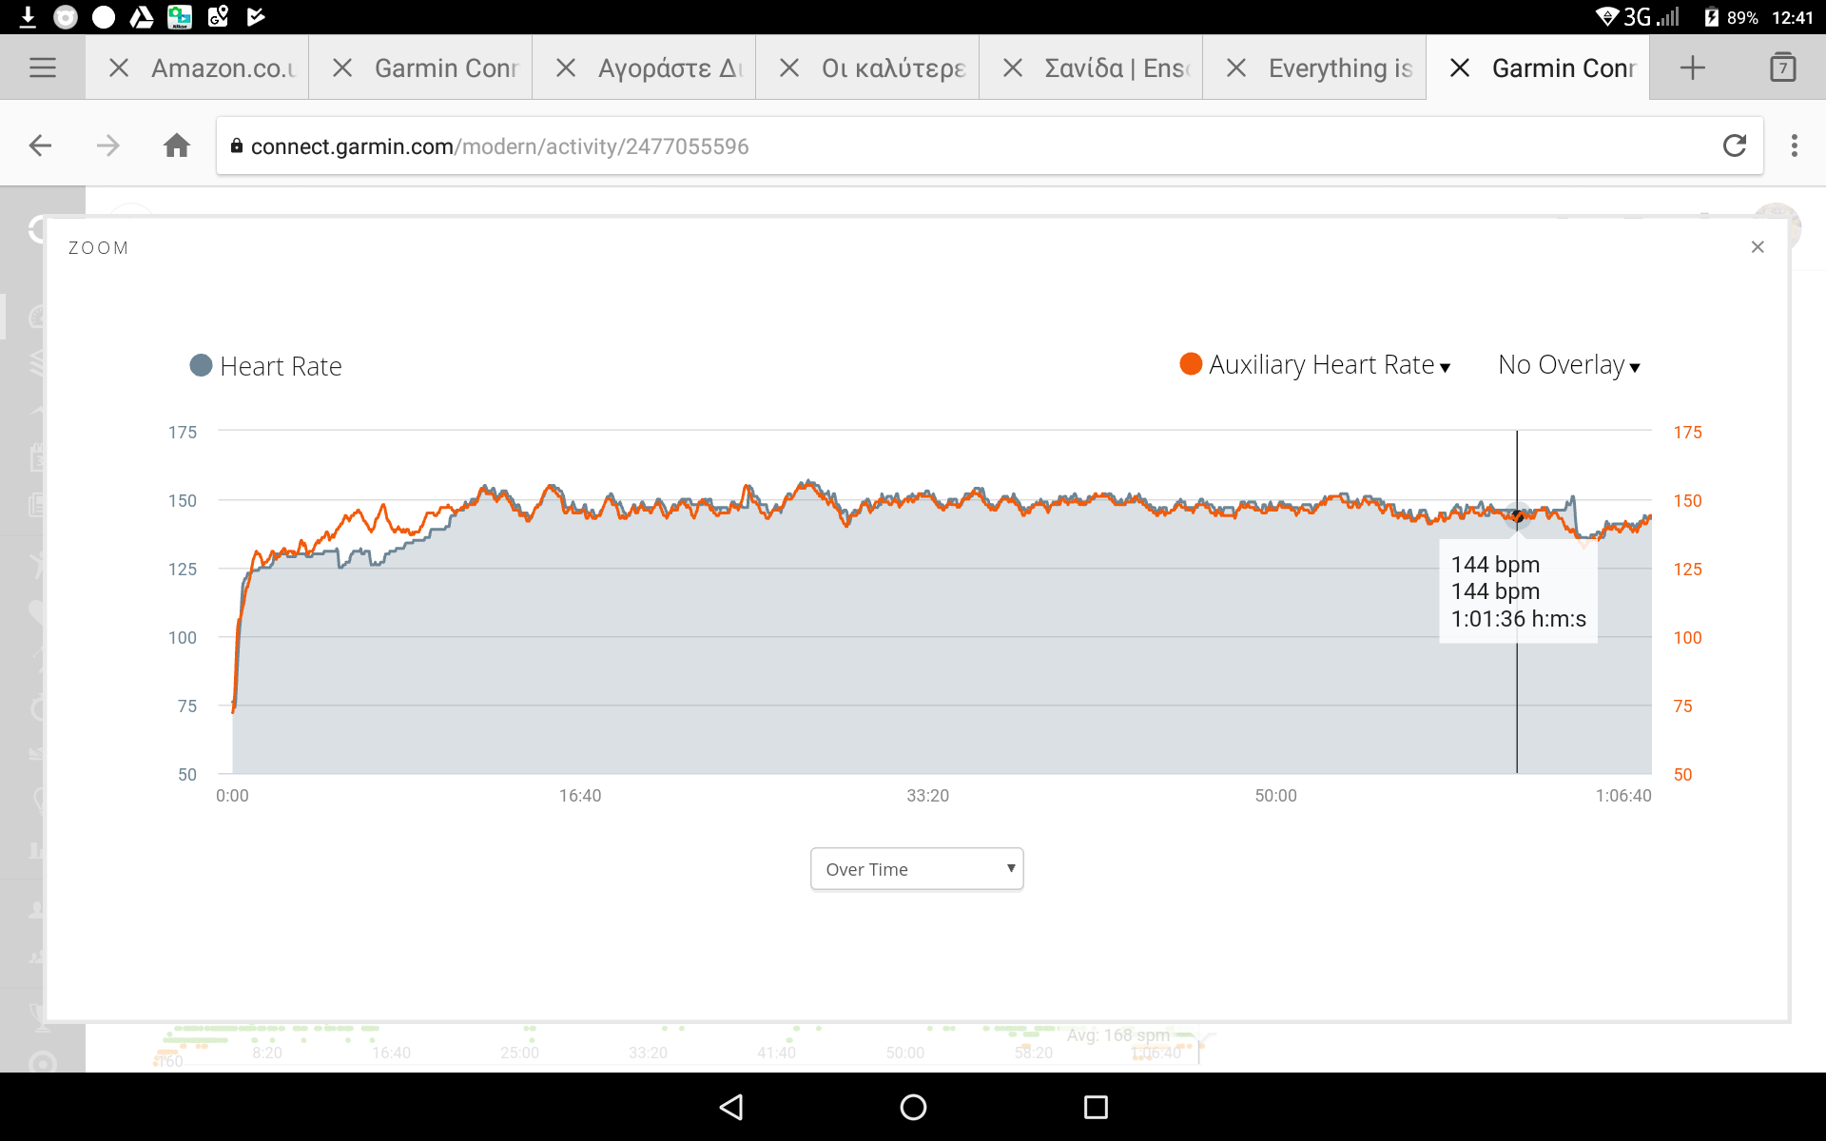Open the tab switcher showing 7 tabs
The image size is (1826, 1141).
(x=1783, y=68)
